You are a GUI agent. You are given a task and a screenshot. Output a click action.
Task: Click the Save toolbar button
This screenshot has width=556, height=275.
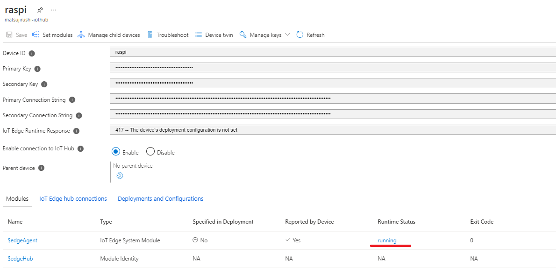point(17,35)
